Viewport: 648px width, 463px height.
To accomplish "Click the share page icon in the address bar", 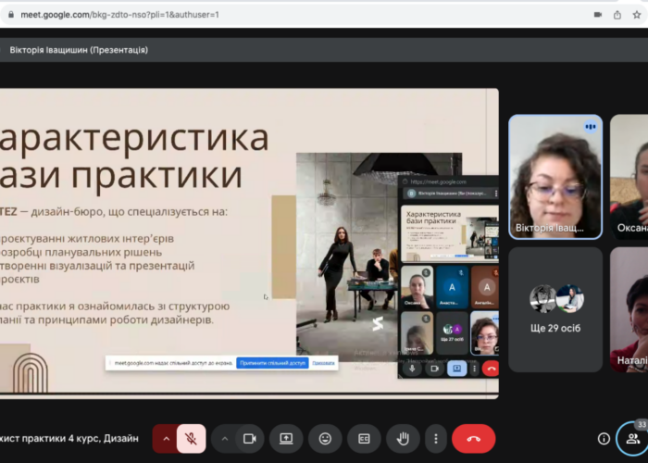I will coord(618,14).
